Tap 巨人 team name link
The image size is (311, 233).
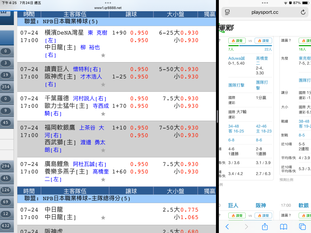tap(233, 205)
